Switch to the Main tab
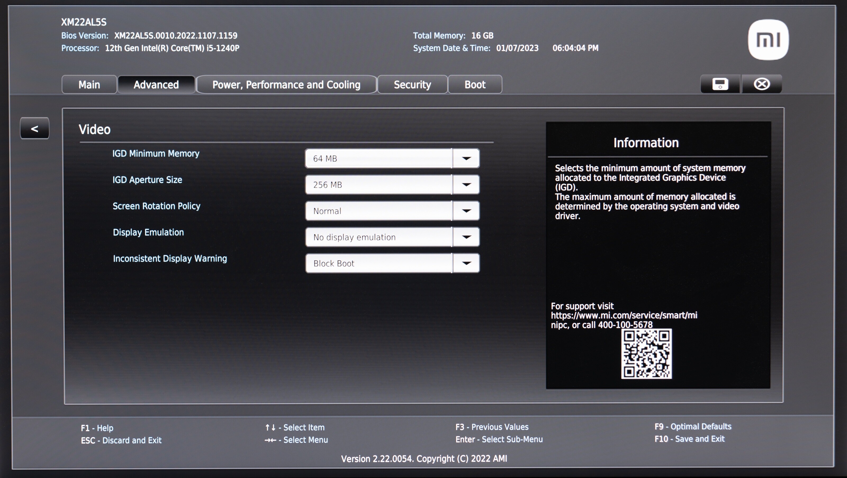 pyautogui.click(x=89, y=85)
